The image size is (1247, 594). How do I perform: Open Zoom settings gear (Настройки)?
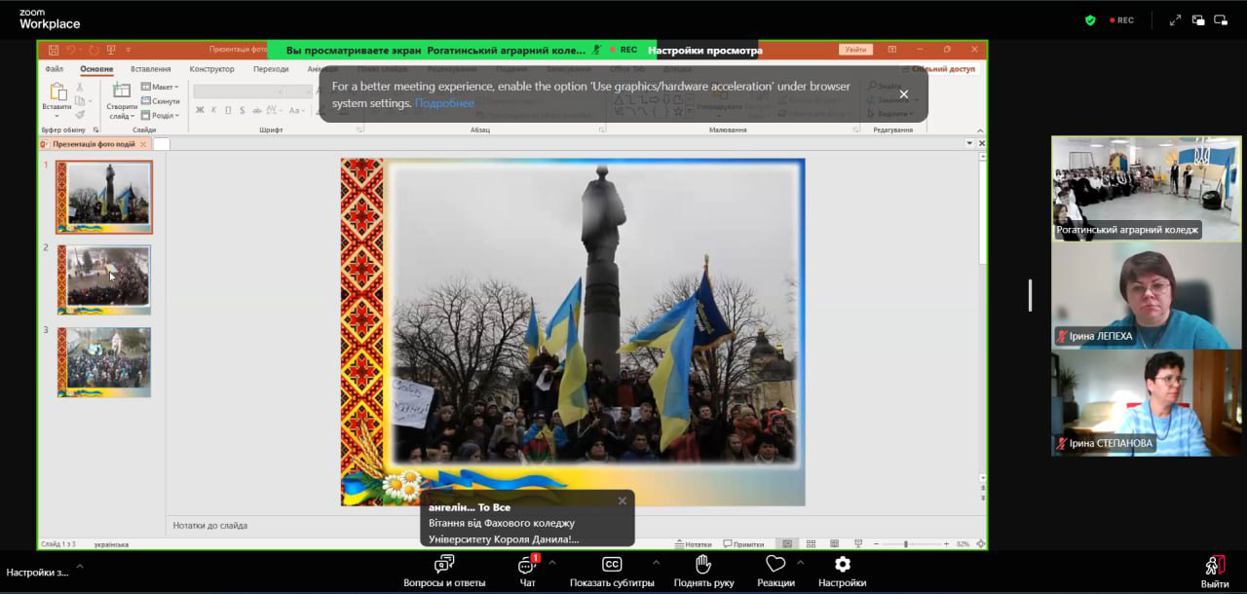(x=842, y=565)
